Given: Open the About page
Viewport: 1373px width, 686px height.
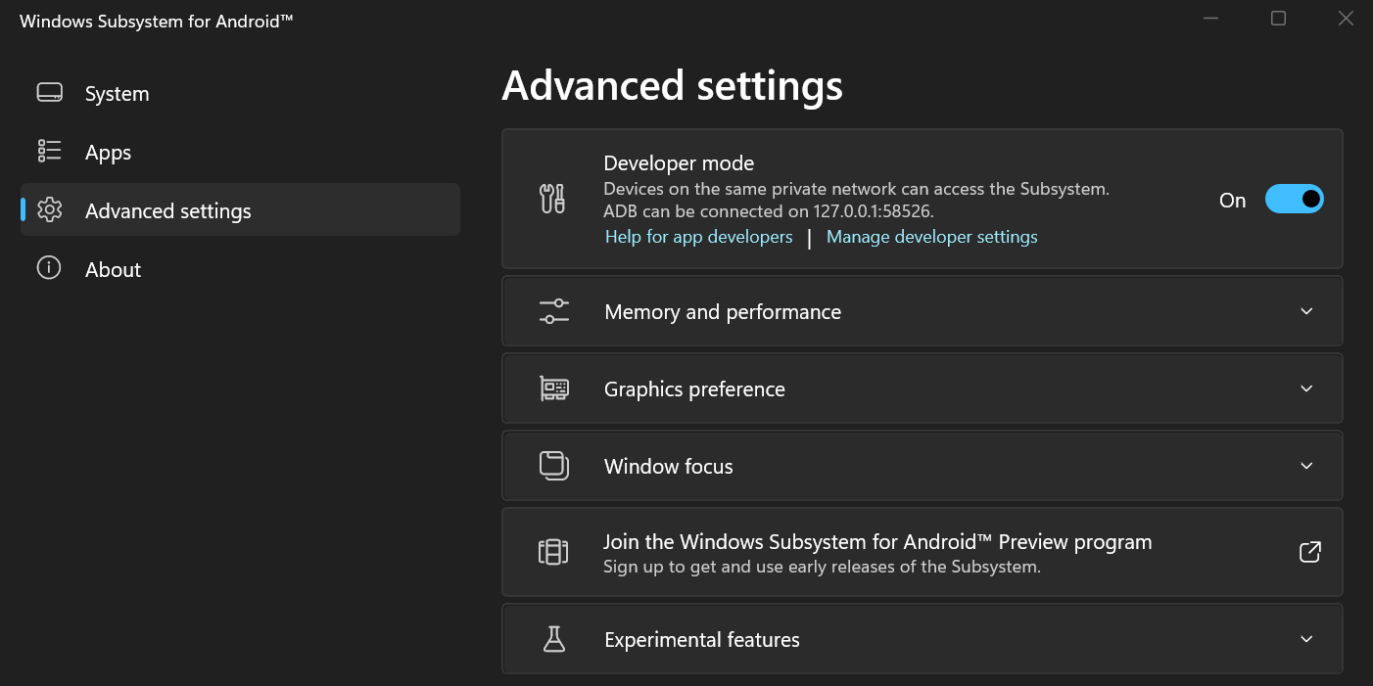Looking at the screenshot, I should coord(240,269).
